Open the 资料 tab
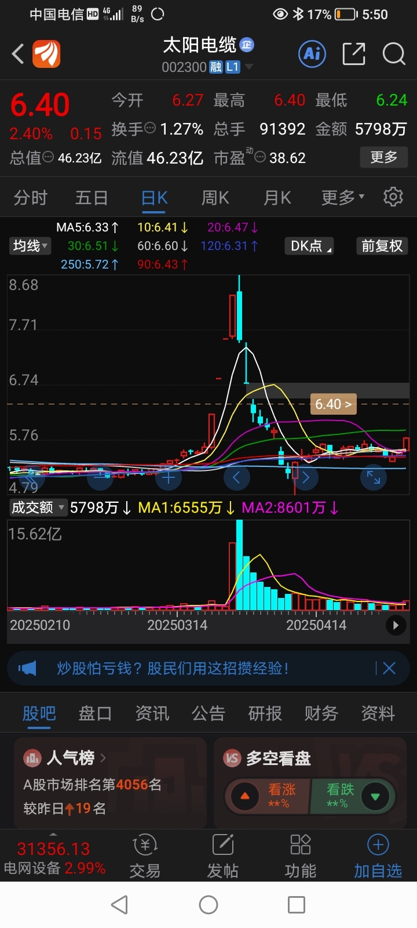This screenshot has height=928, width=417. click(378, 713)
